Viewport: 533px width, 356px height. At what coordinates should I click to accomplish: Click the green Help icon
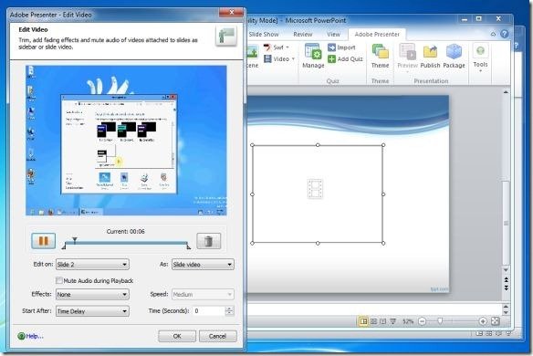pos(21,336)
